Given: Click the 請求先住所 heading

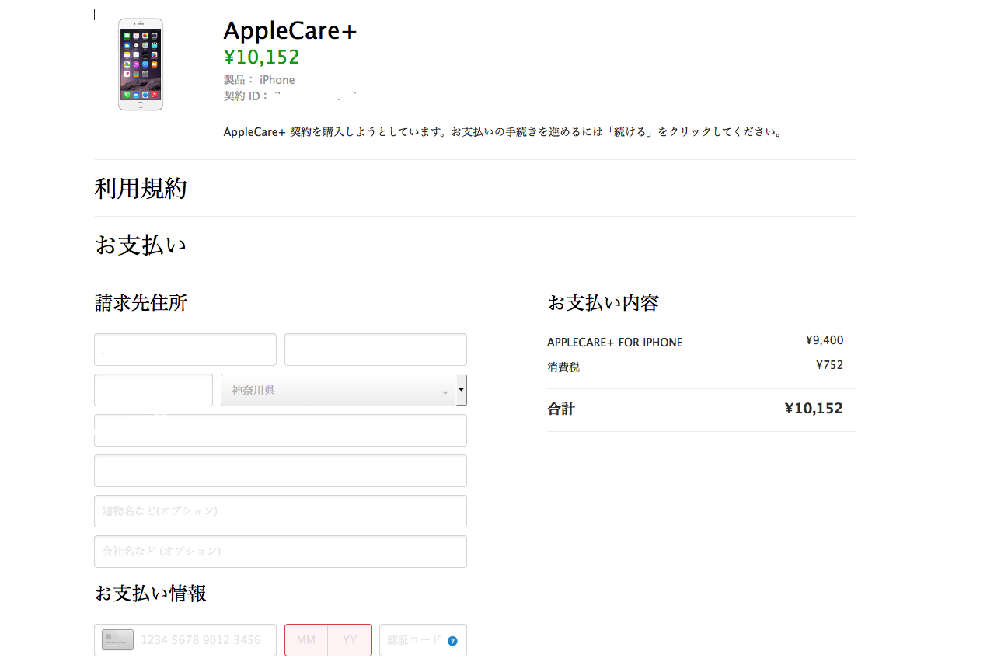Looking at the screenshot, I should coord(141,303).
